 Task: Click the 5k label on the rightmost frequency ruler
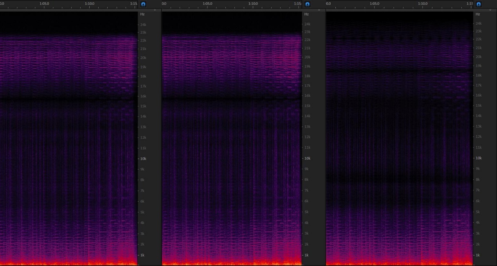coord(477,212)
